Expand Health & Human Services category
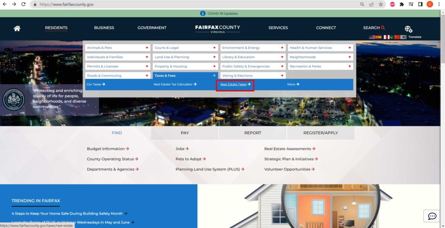Image resolution: width=445 pixels, height=228 pixels. pos(320,48)
